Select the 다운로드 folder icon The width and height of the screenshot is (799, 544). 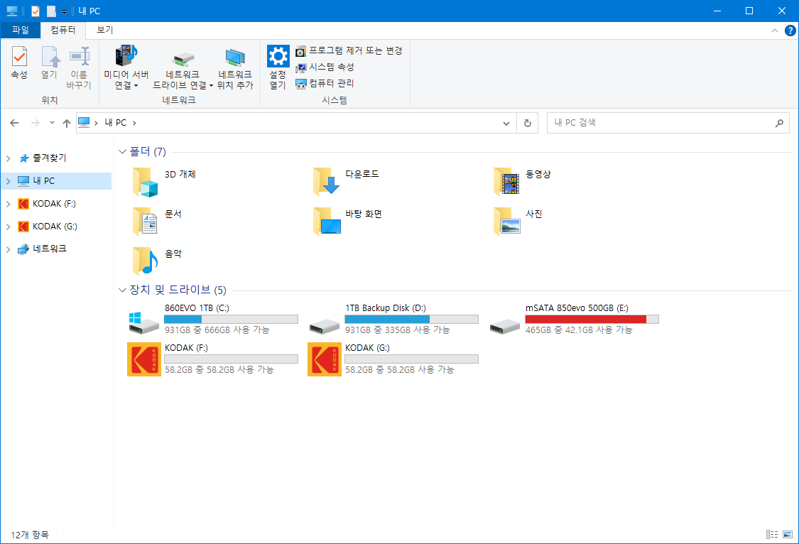pos(326,183)
